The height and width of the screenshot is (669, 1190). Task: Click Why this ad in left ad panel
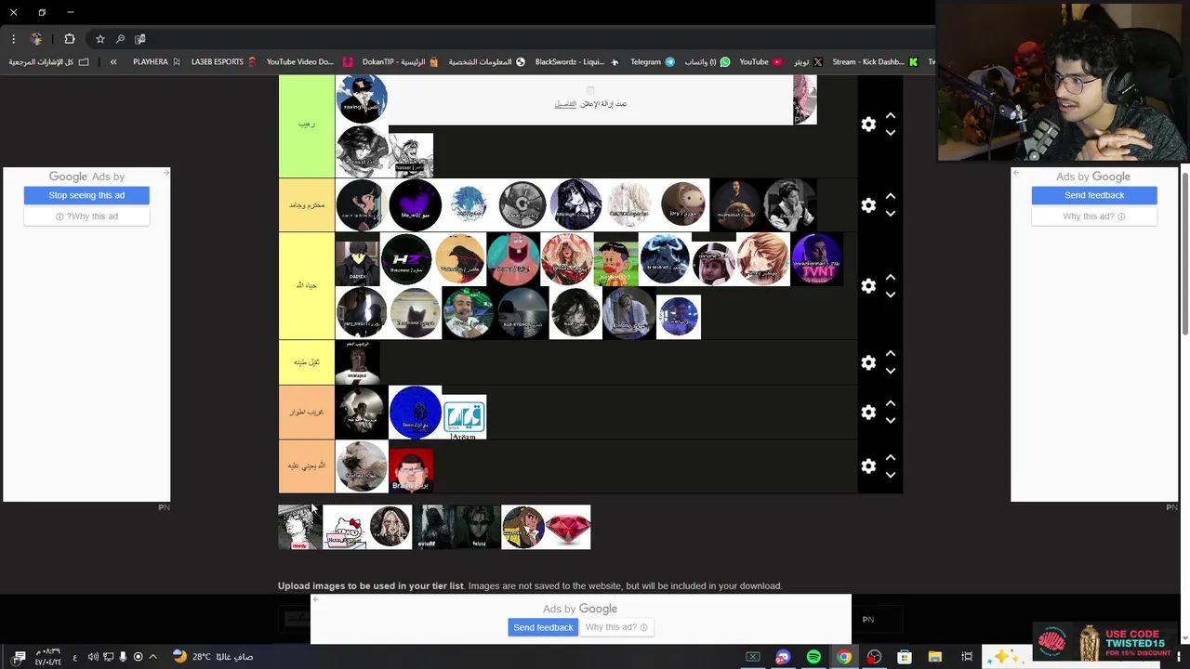[86, 216]
